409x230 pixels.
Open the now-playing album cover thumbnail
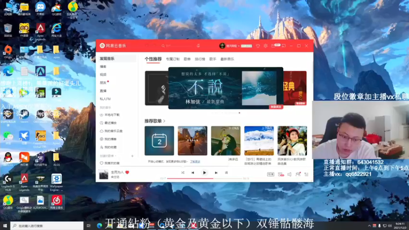click(x=104, y=174)
